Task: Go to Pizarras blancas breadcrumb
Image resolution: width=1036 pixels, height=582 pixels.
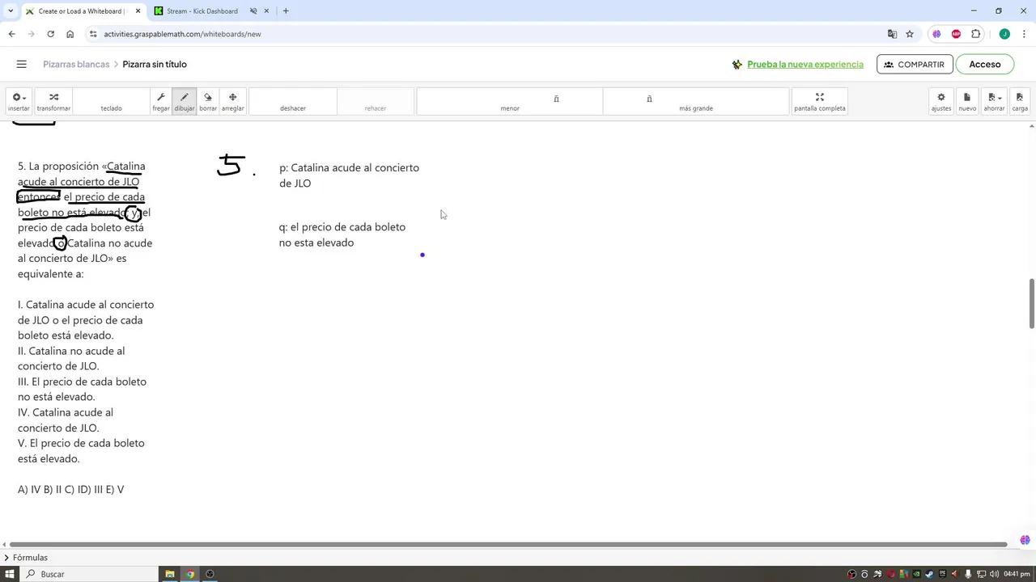Action: [x=76, y=64]
